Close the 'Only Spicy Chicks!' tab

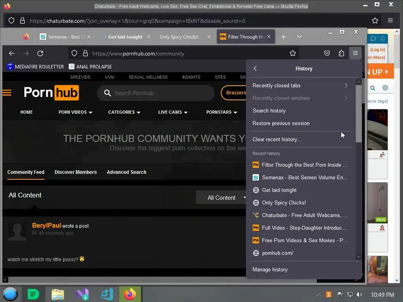[x=209, y=37]
